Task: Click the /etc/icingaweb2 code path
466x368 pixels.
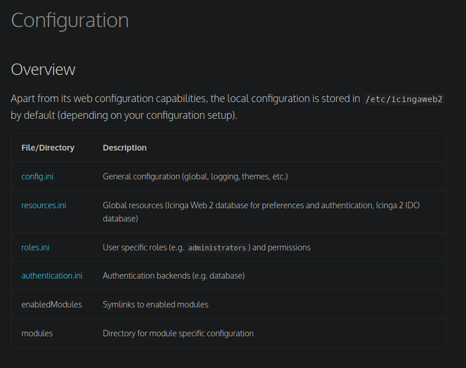Action: [404, 99]
